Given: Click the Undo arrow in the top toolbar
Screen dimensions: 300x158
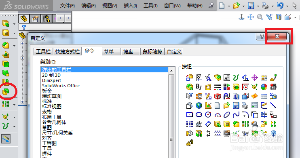Looking at the screenshot, I should pyautogui.click(x=280, y=5).
